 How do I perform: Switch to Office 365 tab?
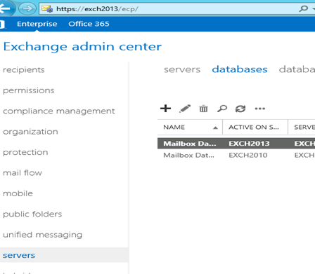(89, 24)
